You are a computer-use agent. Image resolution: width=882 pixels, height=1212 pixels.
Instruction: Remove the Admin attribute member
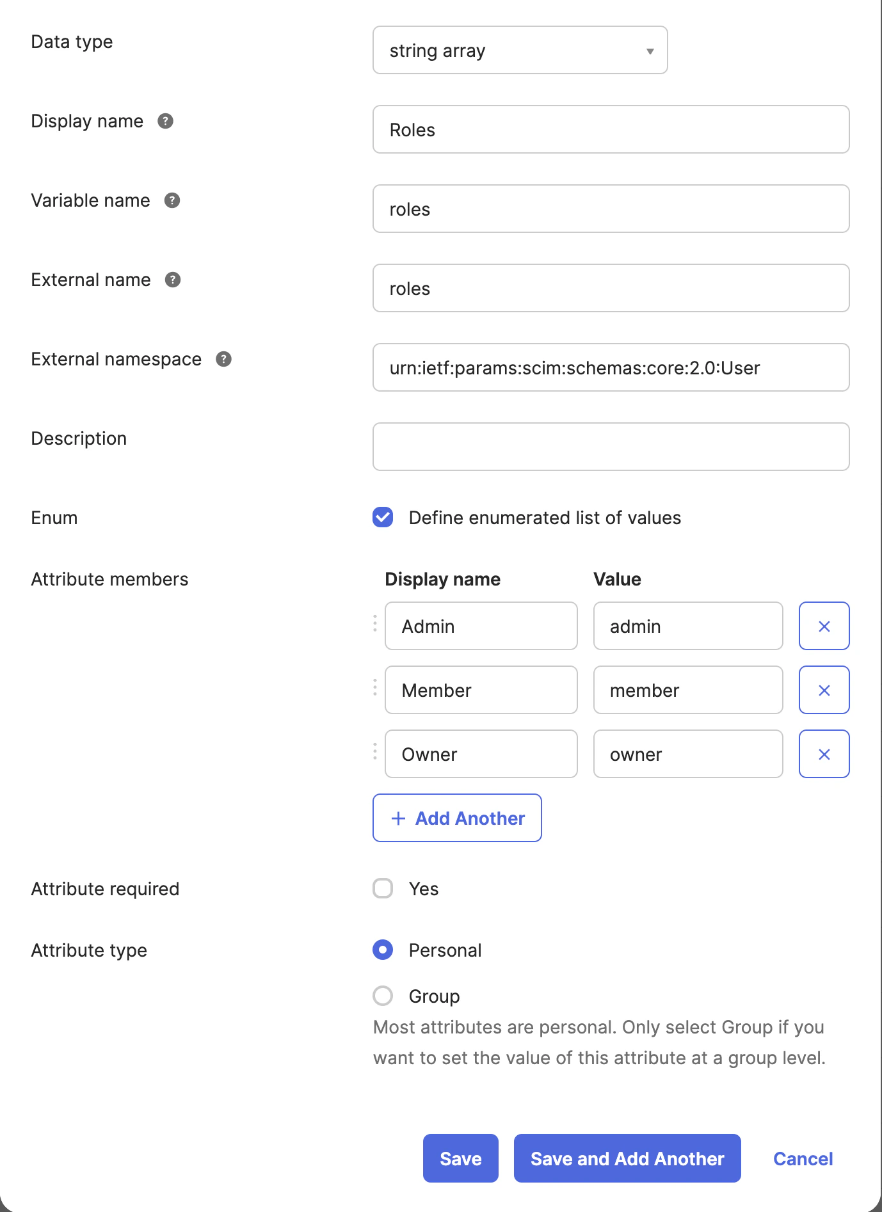(x=824, y=626)
